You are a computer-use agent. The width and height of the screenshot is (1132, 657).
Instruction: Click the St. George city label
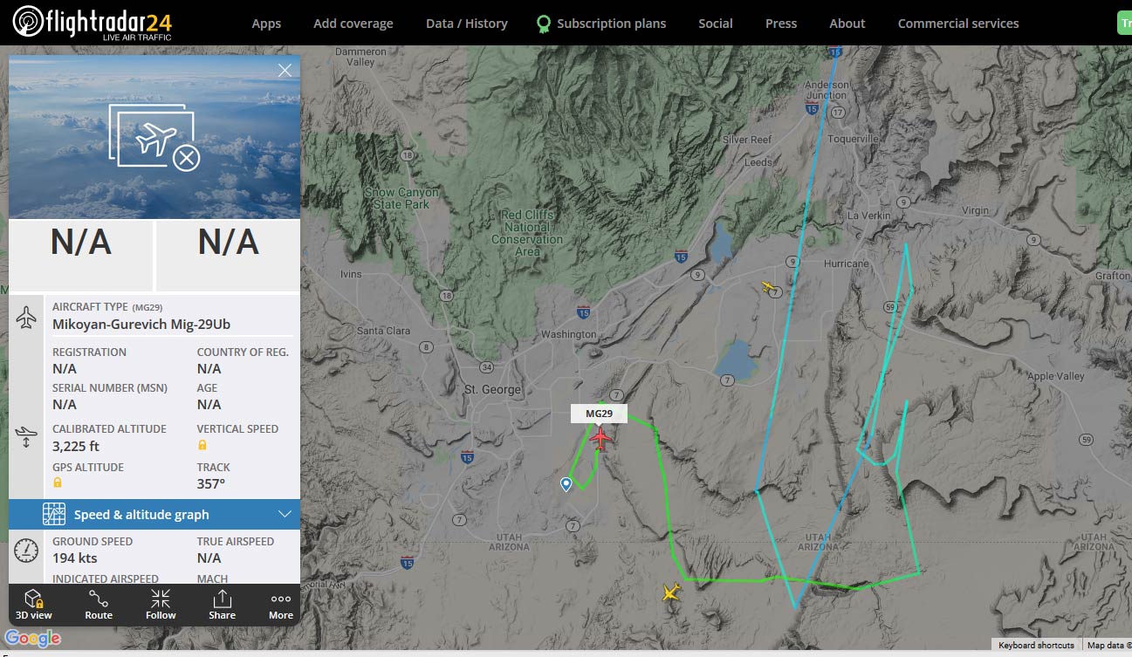tap(492, 390)
